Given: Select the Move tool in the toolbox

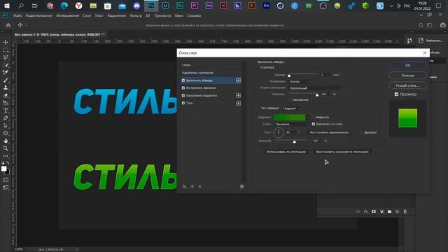Looking at the screenshot, I should pyautogui.click(x=6, y=42).
